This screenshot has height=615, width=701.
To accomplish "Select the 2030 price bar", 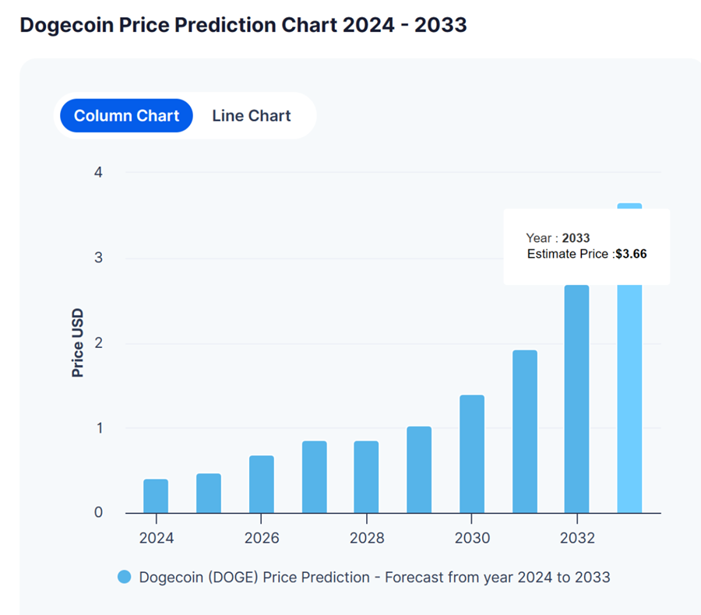I will [472, 454].
